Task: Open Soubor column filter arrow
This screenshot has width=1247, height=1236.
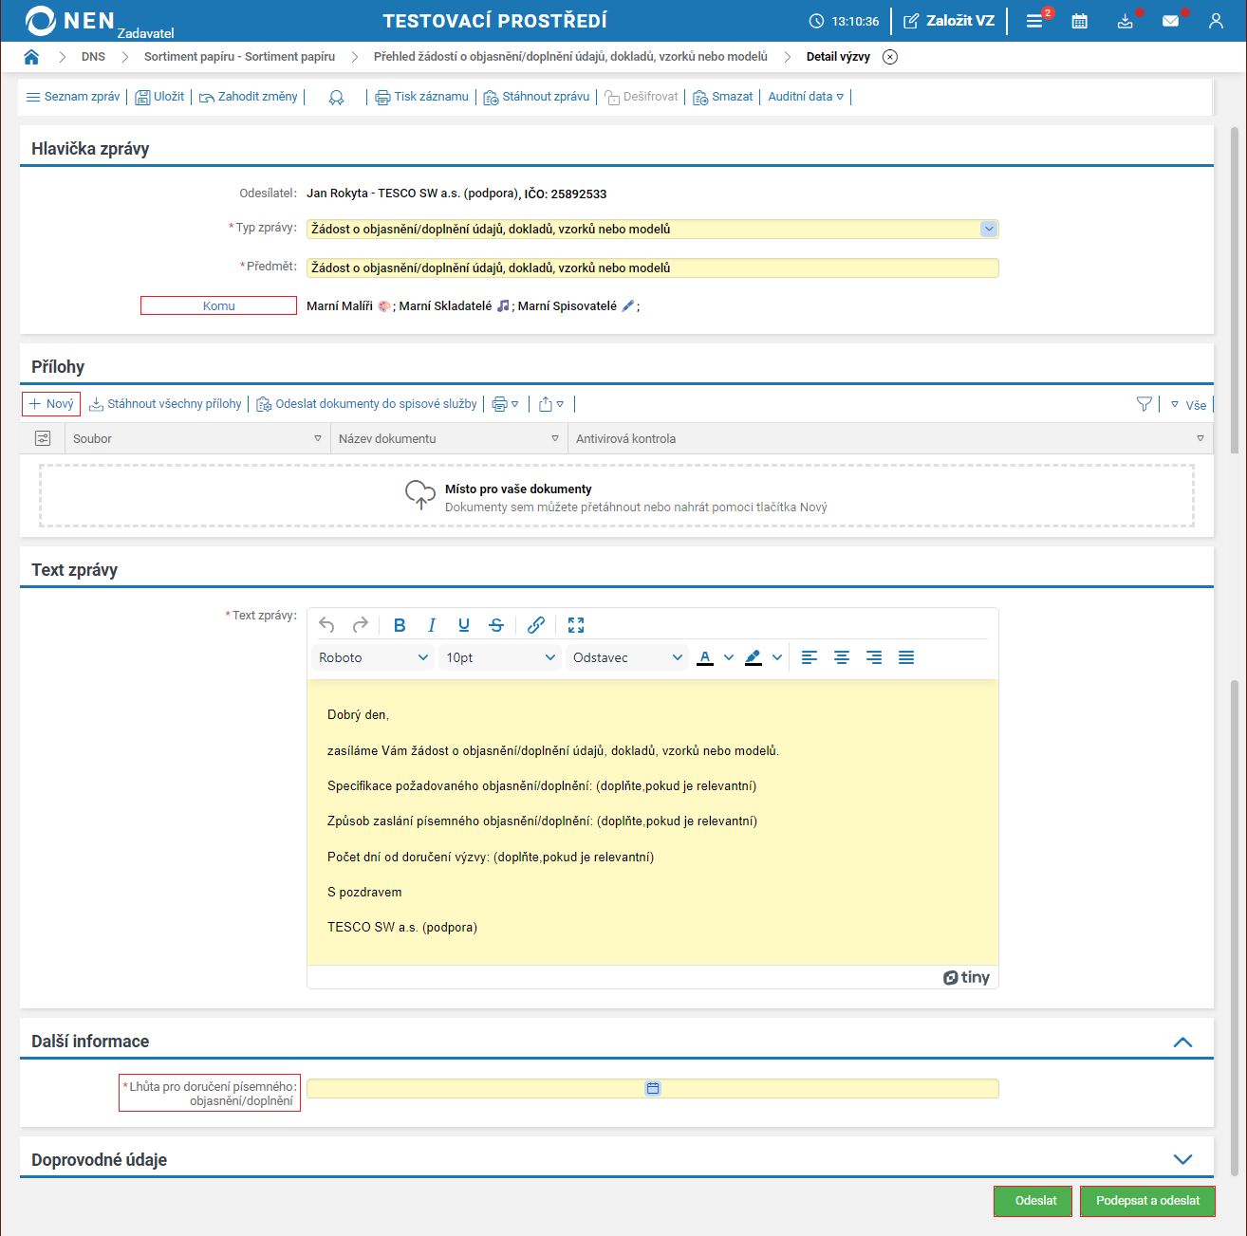Action: (x=318, y=438)
